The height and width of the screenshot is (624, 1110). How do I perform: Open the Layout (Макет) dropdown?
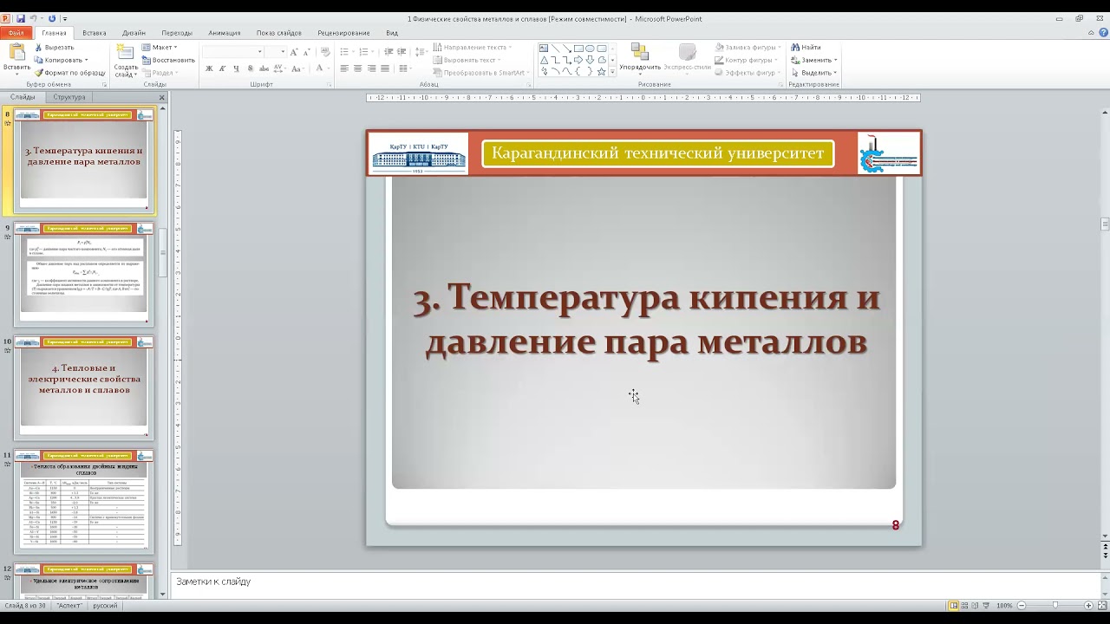(160, 48)
